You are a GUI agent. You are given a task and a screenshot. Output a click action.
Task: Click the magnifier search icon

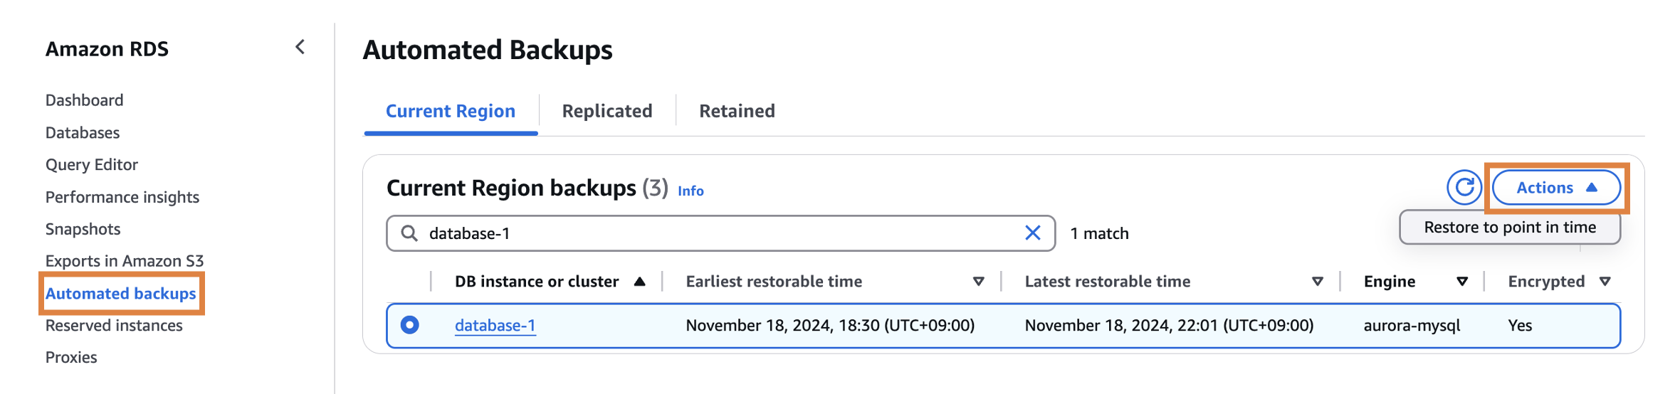click(x=409, y=233)
